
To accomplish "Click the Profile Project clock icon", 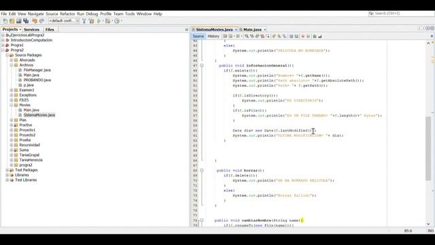I will (117, 21).
